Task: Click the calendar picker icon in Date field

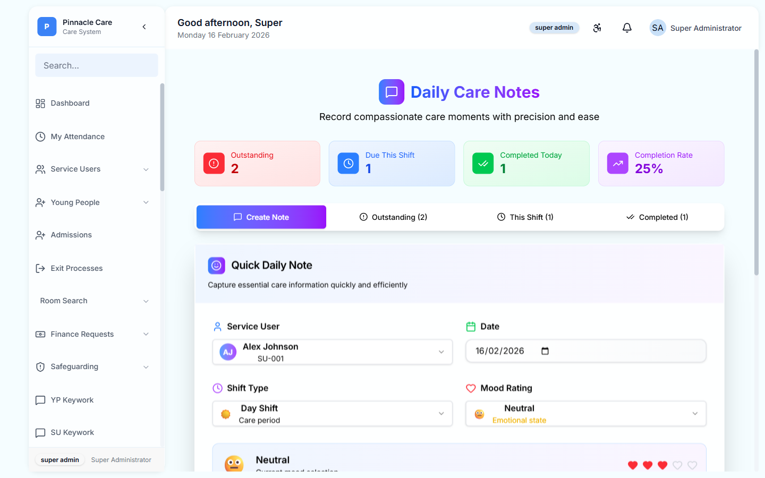Action: point(545,351)
